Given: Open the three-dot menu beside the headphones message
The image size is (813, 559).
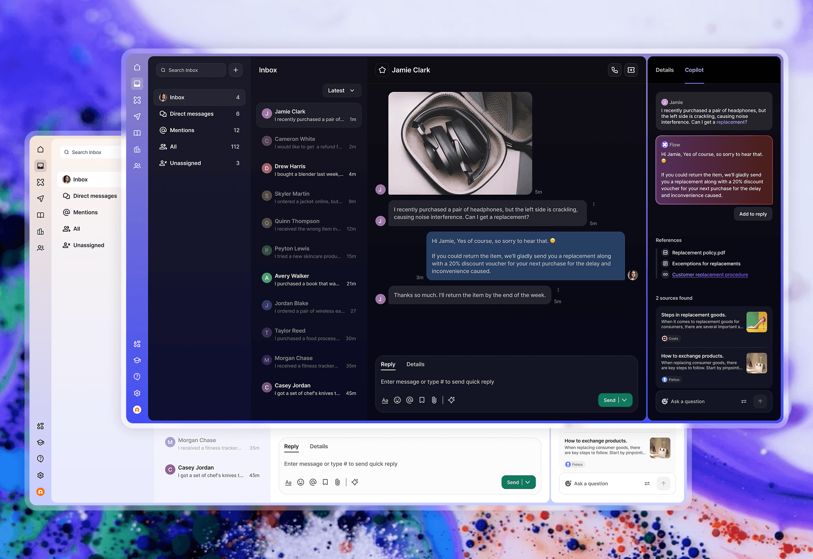Looking at the screenshot, I should 593,204.
